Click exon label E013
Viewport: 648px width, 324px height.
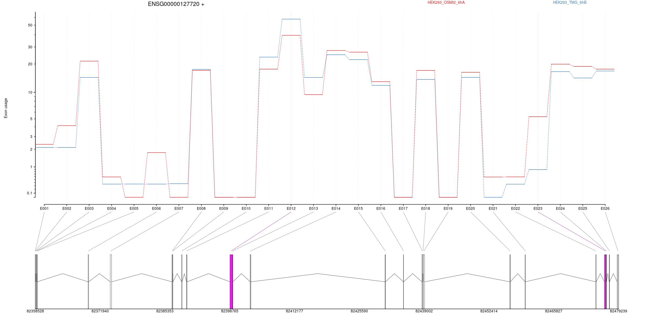[313, 208]
